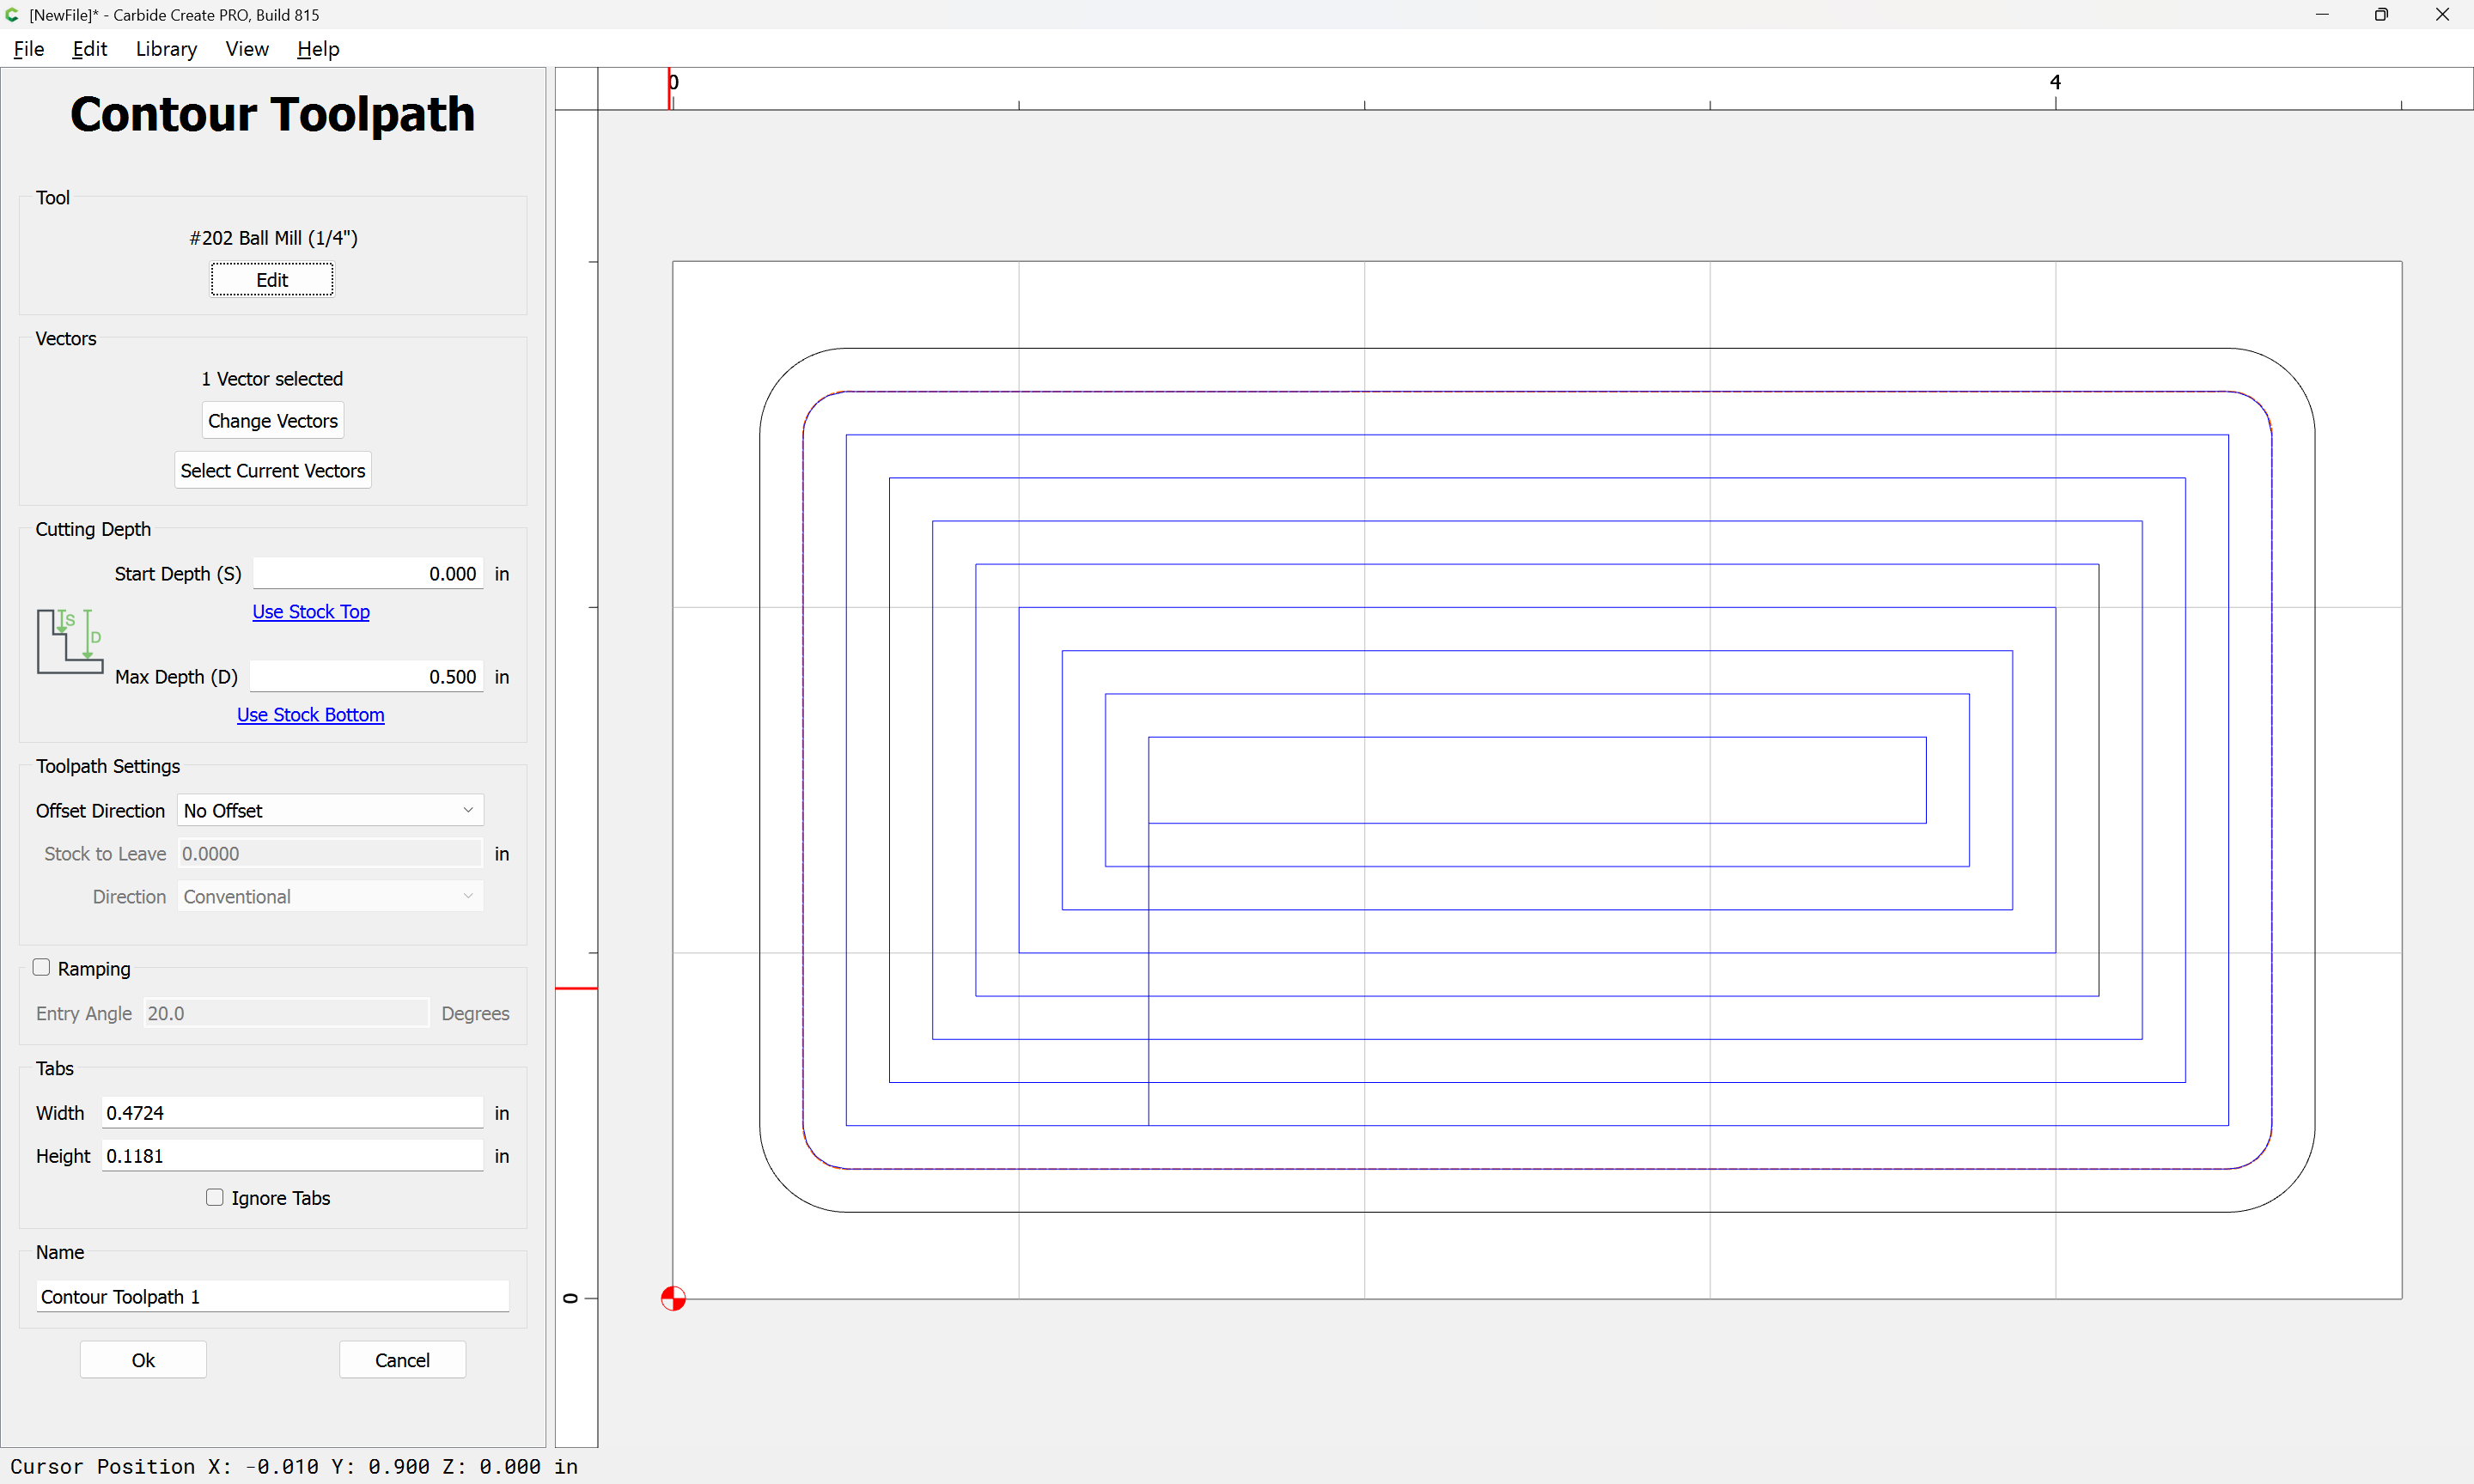2474x1484 pixels.
Task: Open the File menu
Action: coord(28,49)
